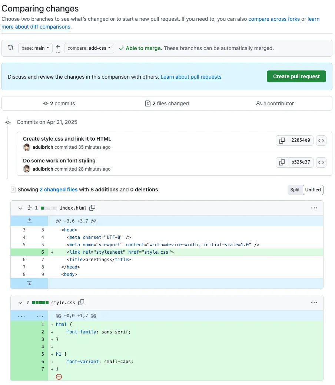This screenshot has width=335, height=385.
Task: Click adulbrich name on the 35 minutes commit
Action: click(x=43, y=147)
